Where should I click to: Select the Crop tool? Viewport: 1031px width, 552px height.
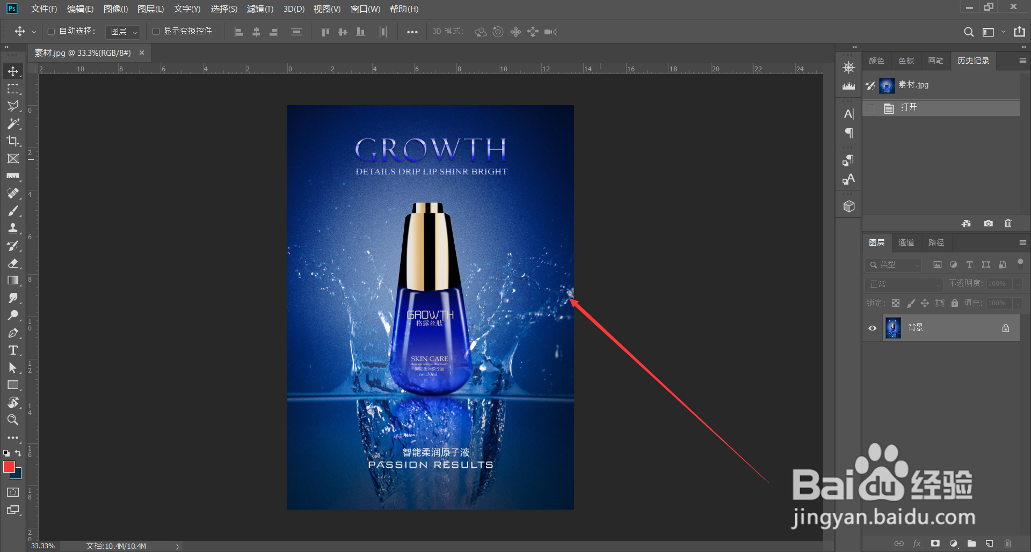(13, 141)
